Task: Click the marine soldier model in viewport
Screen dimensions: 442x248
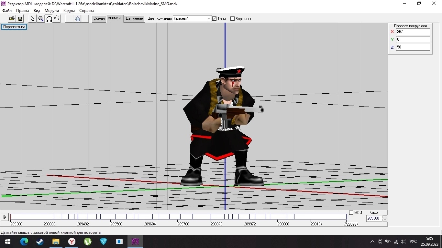Action: [x=223, y=126]
